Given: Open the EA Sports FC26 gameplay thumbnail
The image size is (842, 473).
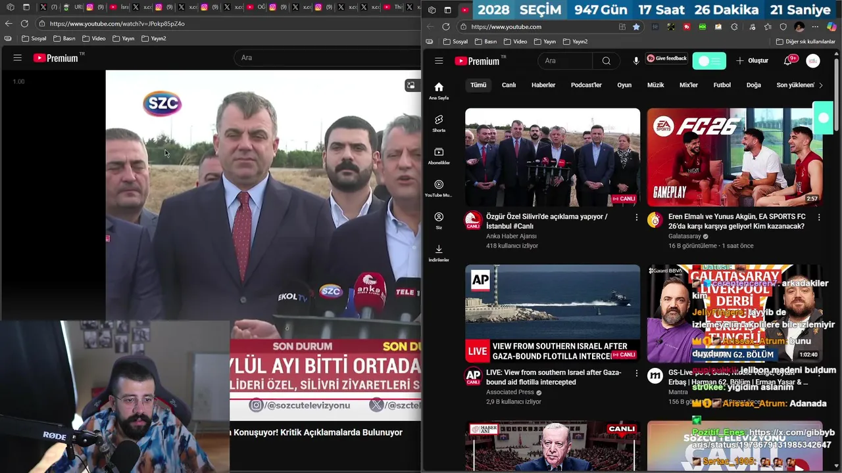Looking at the screenshot, I should [x=735, y=158].
